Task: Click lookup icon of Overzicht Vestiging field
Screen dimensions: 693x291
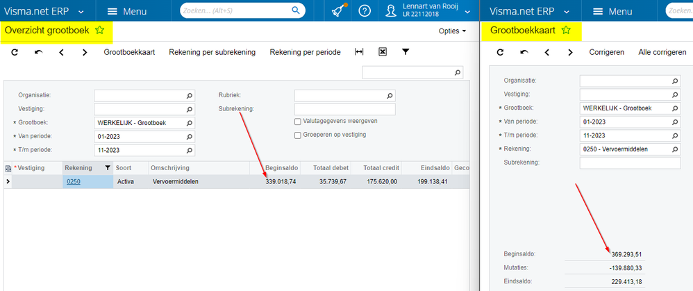Action: pos(189,109)
